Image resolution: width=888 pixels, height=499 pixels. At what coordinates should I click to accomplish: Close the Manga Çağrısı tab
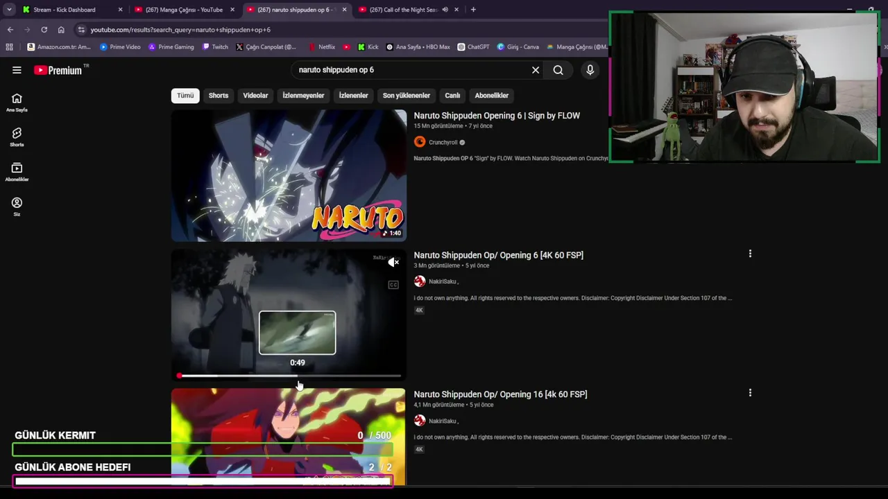(232, 10)
